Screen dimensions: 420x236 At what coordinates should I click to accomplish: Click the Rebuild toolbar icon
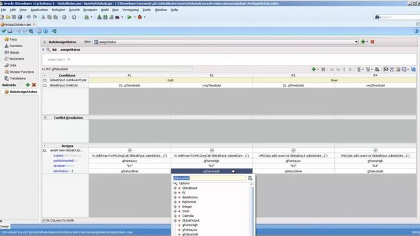click(x=105, y=17)
